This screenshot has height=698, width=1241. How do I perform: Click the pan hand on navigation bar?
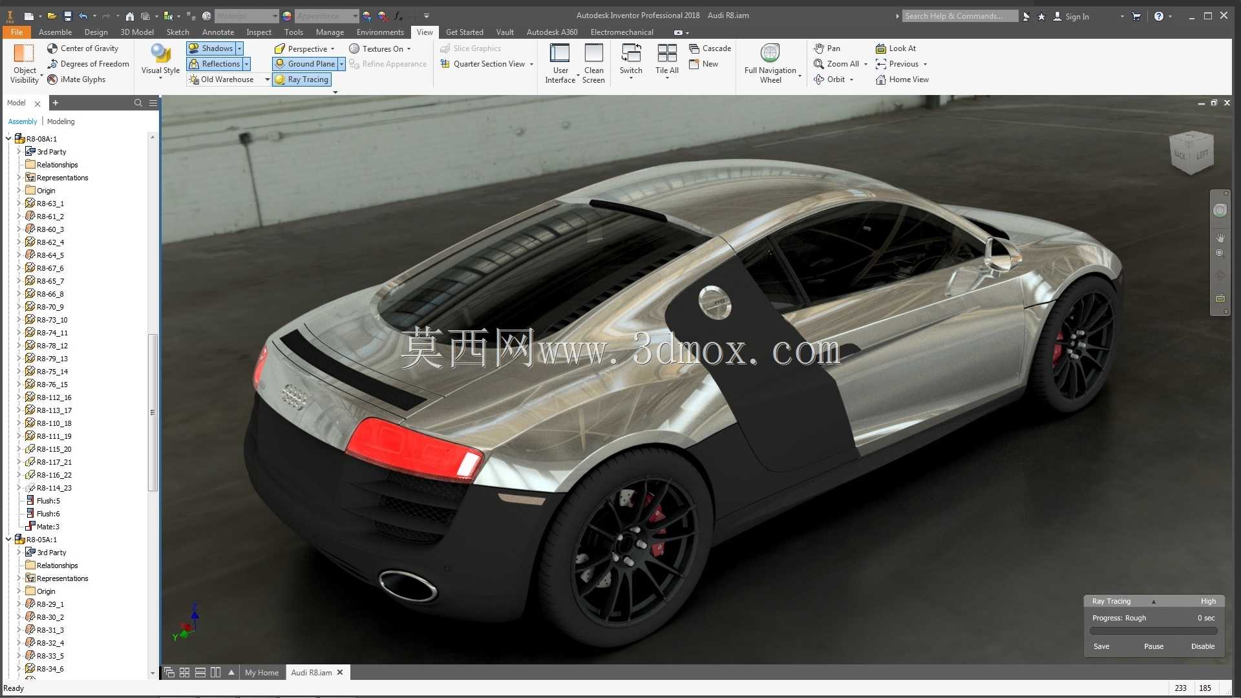coord(1220,238)
